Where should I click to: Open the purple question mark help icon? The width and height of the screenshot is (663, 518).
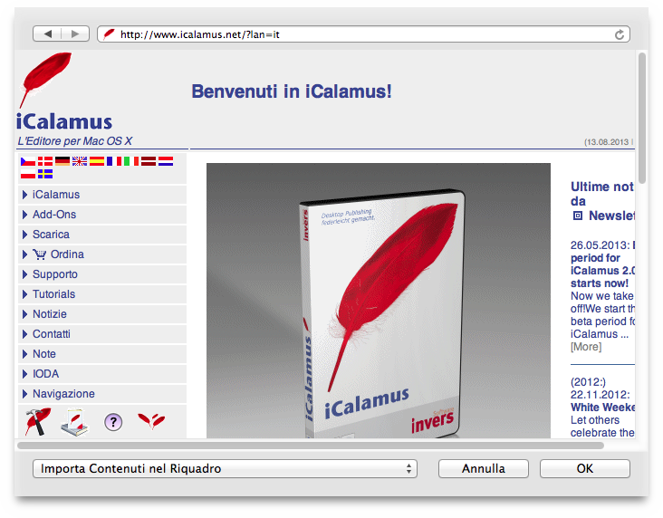(113, 422)
